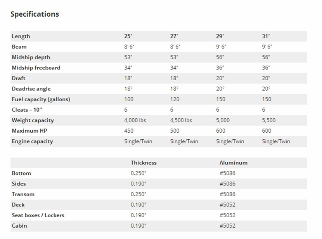
Task: Click the Midship depth row label
Action: pyautogui.click(x=31, y=57)
